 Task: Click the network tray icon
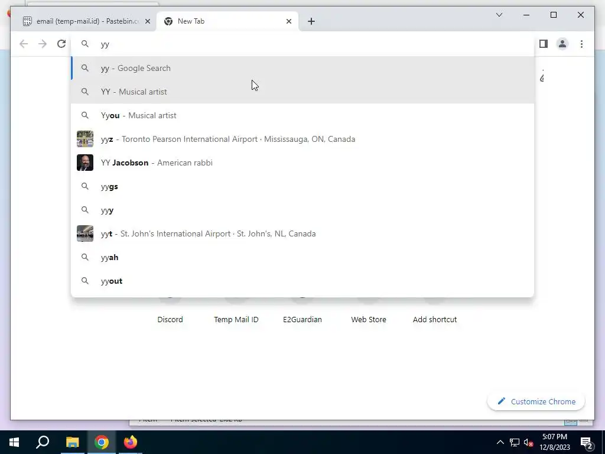coord(515,442)
